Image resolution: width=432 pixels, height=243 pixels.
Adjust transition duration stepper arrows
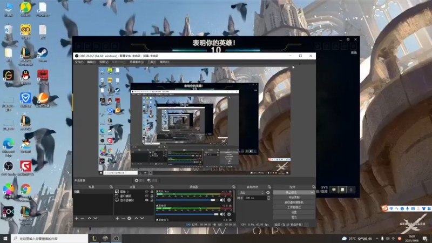coord(268,198)
